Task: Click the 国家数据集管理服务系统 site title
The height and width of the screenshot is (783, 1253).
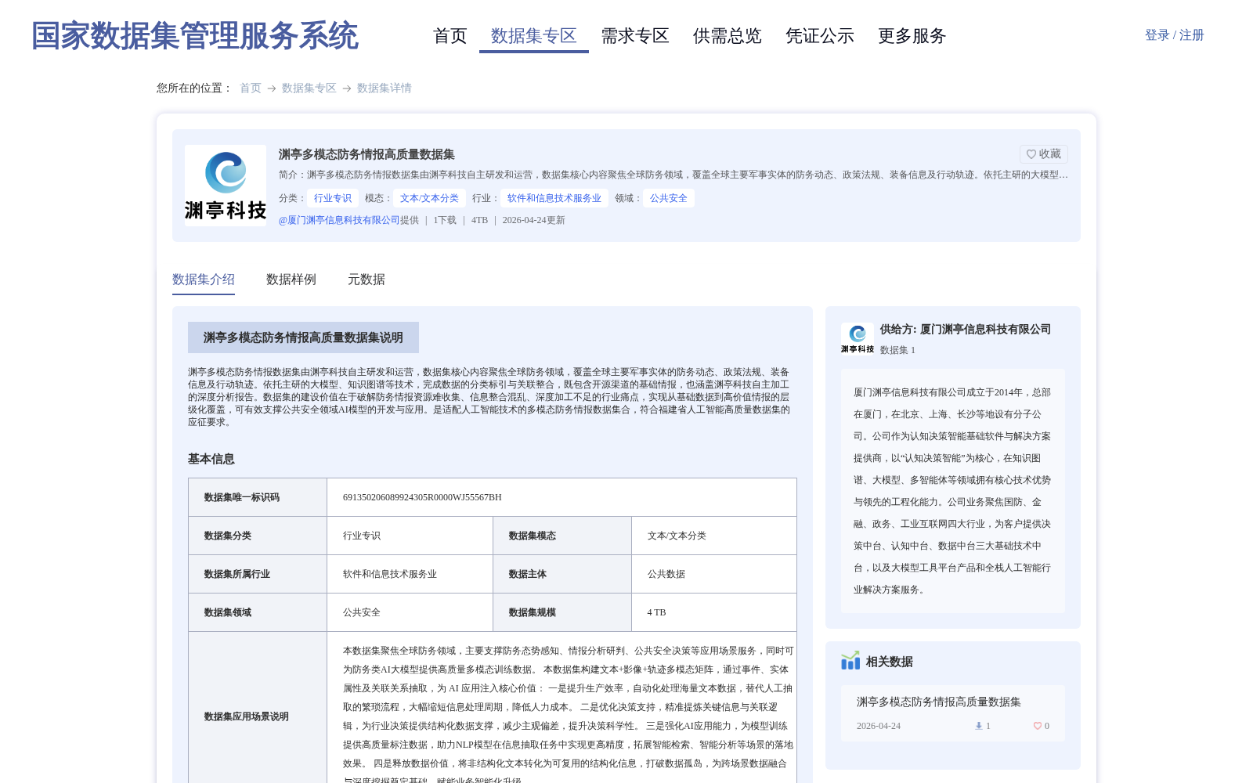Action: pos(195,36)
